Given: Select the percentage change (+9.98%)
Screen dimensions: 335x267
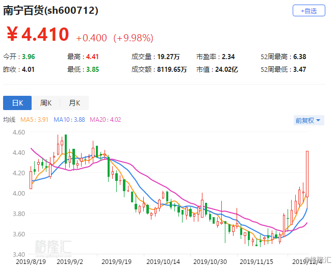Looking at the screenshot, I should (133, 38).
